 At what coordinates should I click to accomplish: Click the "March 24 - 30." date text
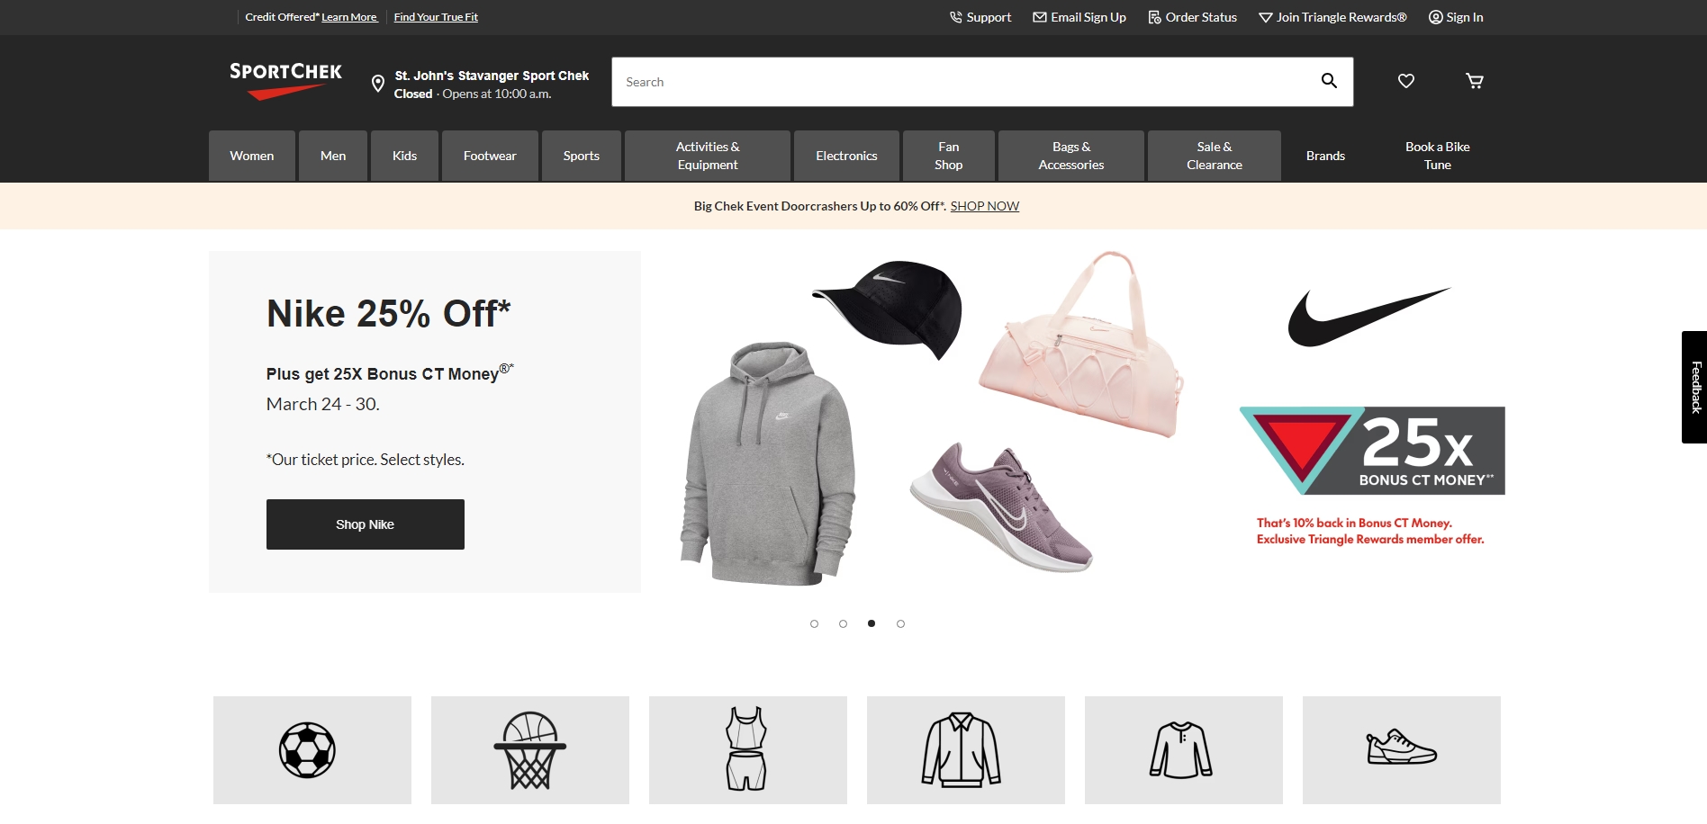[x=323, y=404]
